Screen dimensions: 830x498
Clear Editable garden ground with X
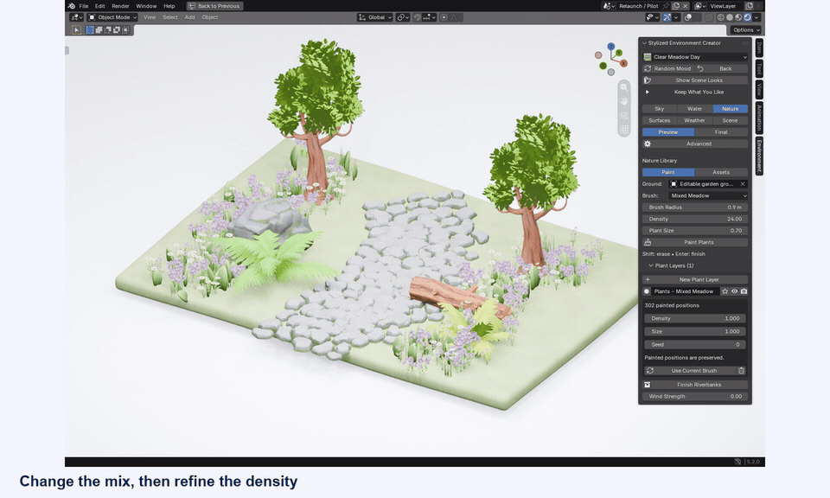[x=743, y=184]
